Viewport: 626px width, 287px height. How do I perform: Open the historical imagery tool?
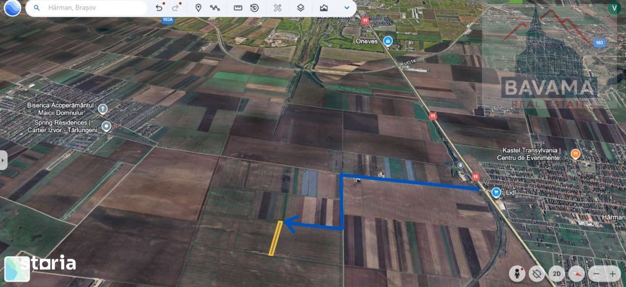(x=254, y=8)
